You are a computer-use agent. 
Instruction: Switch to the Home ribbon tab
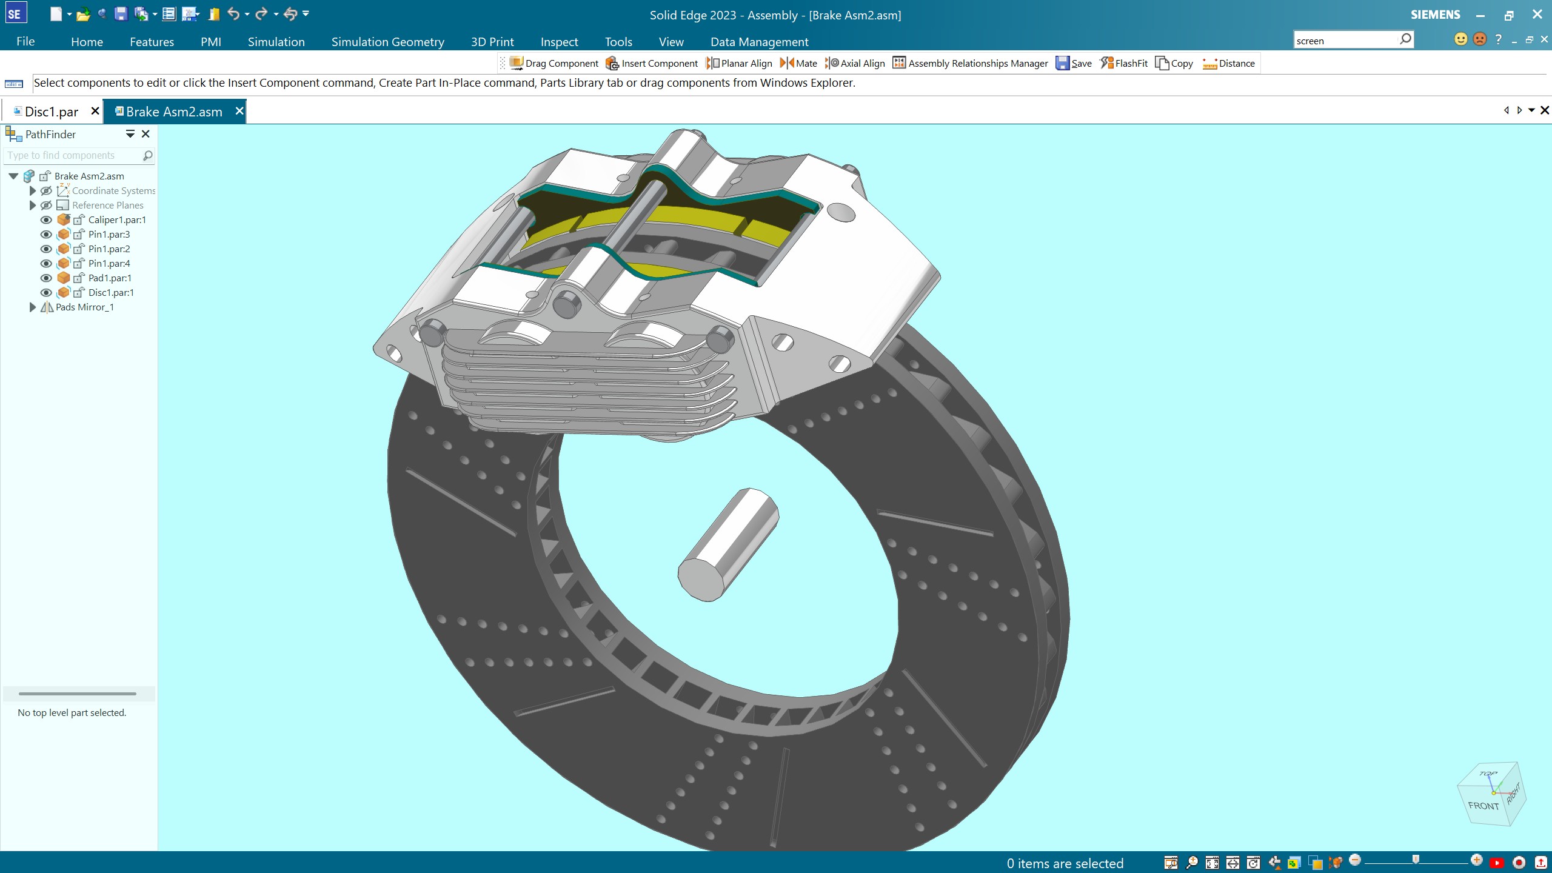coord(87,41)
